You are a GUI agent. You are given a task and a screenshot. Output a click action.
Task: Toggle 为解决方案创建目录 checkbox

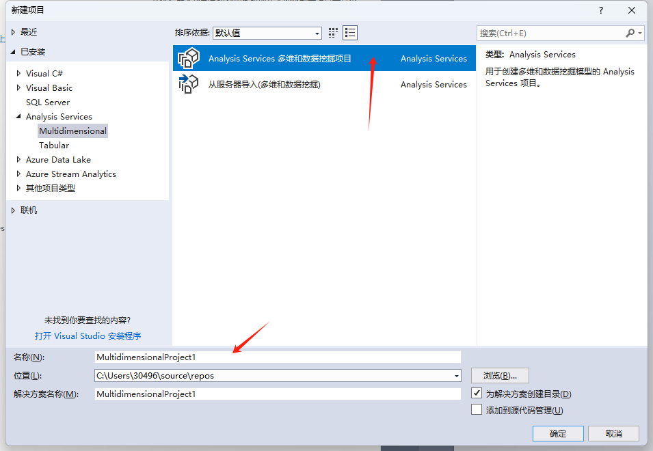[x=477, y=393]
